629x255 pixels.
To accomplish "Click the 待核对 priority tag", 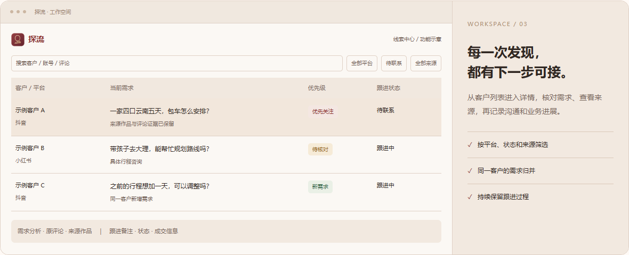I will 320,149.
